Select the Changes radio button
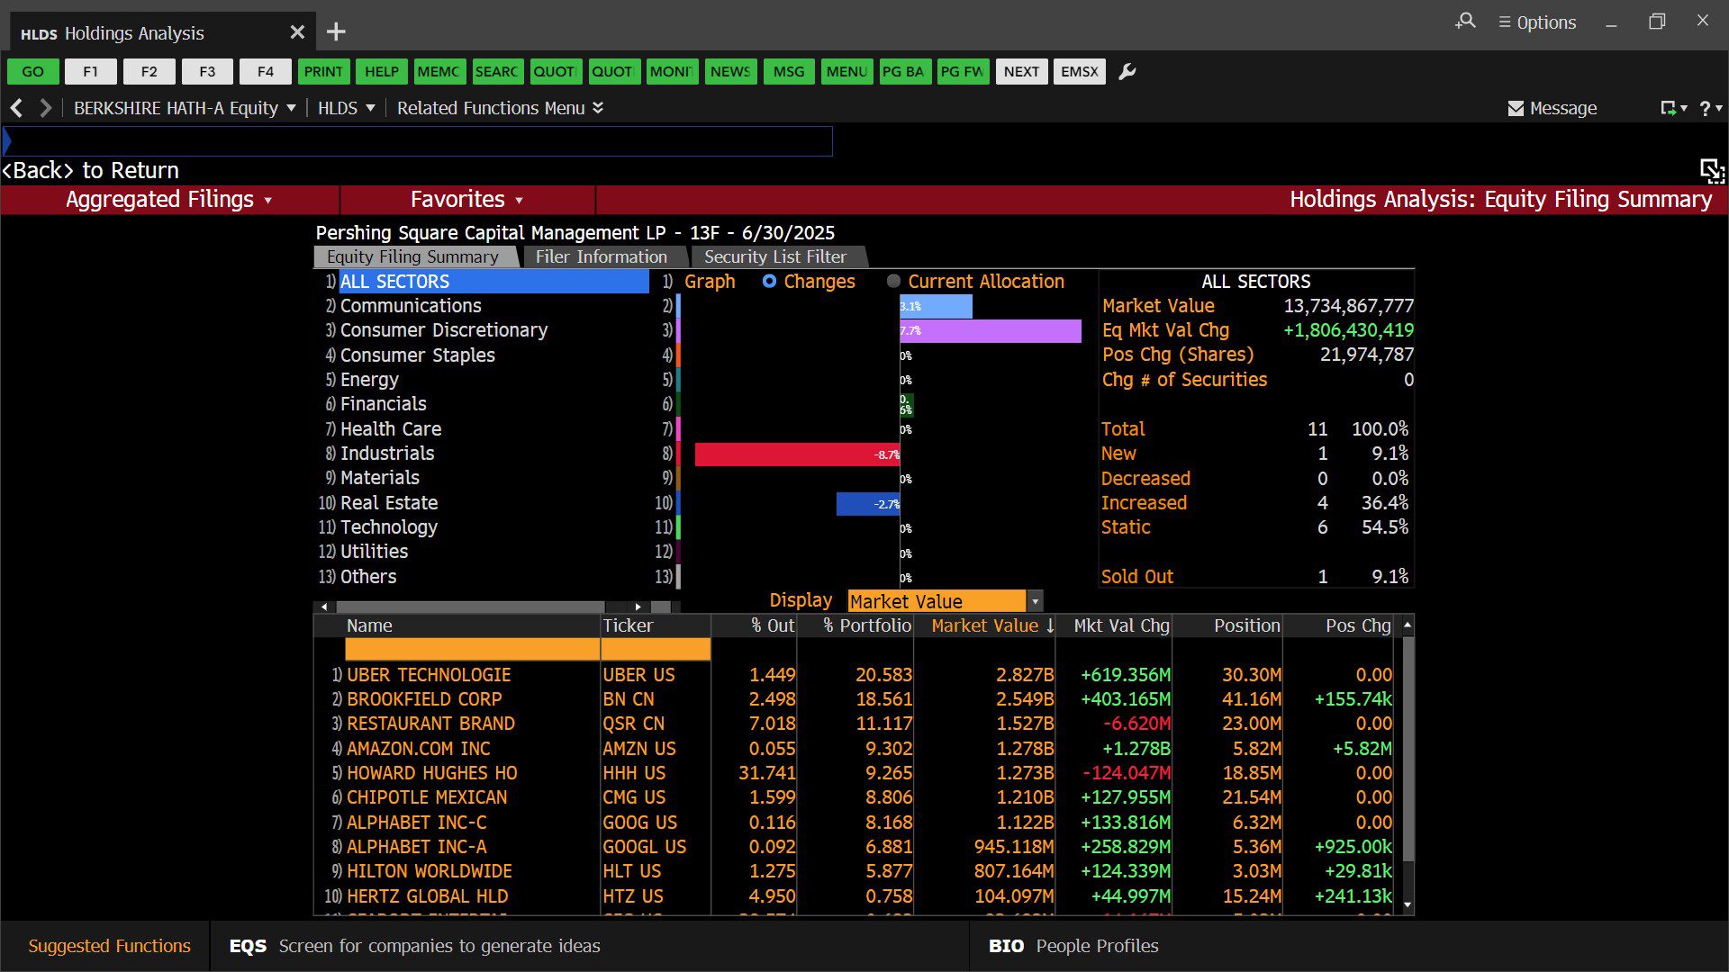The height and width of the screenshot is (972, 1729). point(769,282)
